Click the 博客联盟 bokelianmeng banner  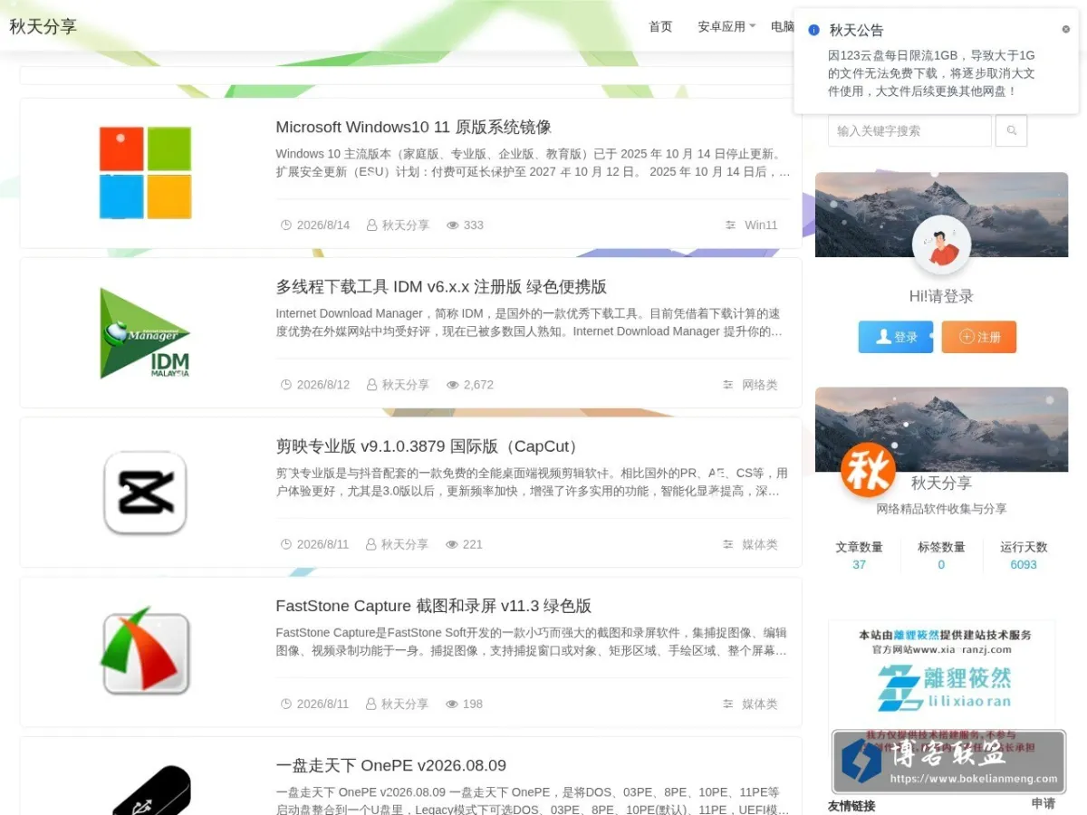(948, 762)
